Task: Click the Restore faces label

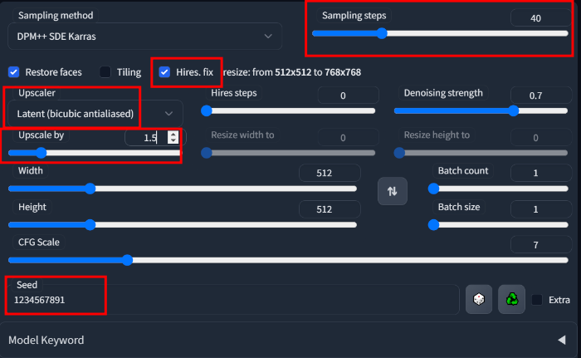Action: [53, 72]
